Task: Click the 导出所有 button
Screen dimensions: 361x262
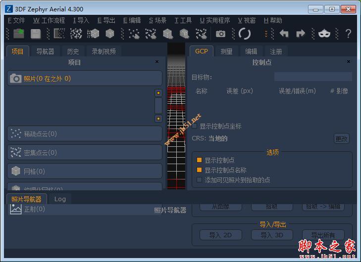Action: click(323, 235)
